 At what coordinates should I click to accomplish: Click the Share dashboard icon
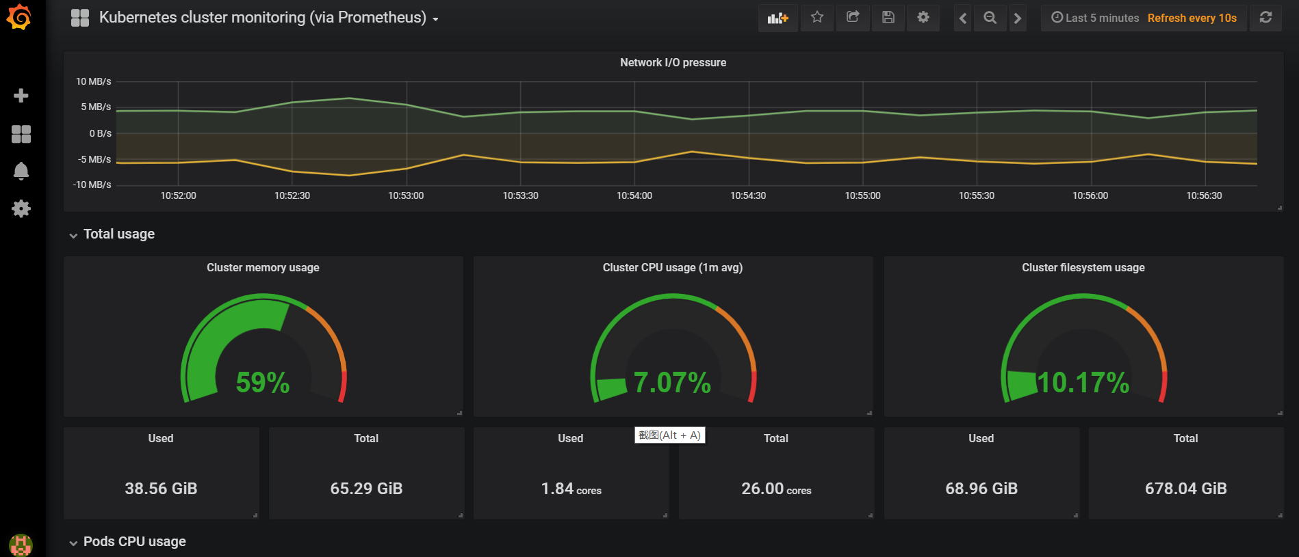[853, 18]
